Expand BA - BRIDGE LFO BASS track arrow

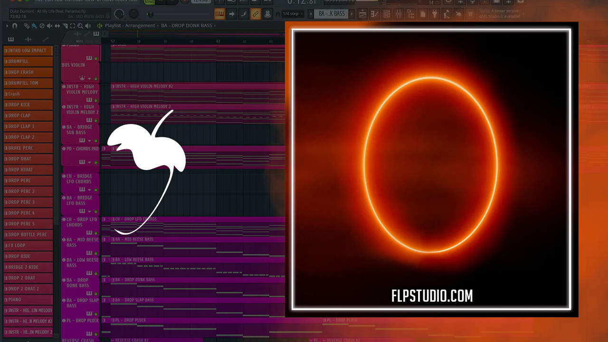click(x=89, y=212)
